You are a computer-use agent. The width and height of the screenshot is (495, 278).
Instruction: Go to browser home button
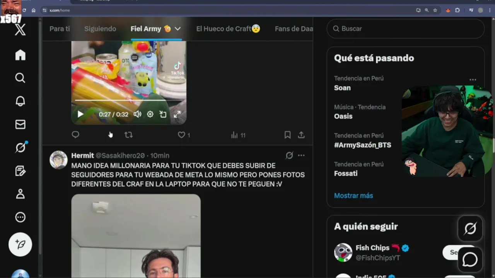click(x=34, y=10)
